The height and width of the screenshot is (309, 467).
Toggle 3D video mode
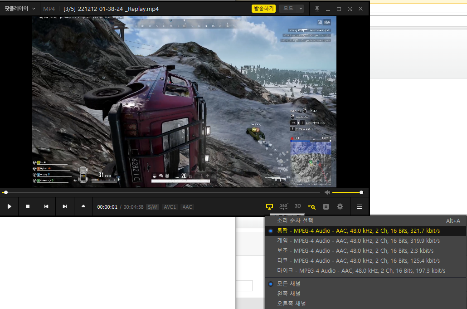point(297,206)
